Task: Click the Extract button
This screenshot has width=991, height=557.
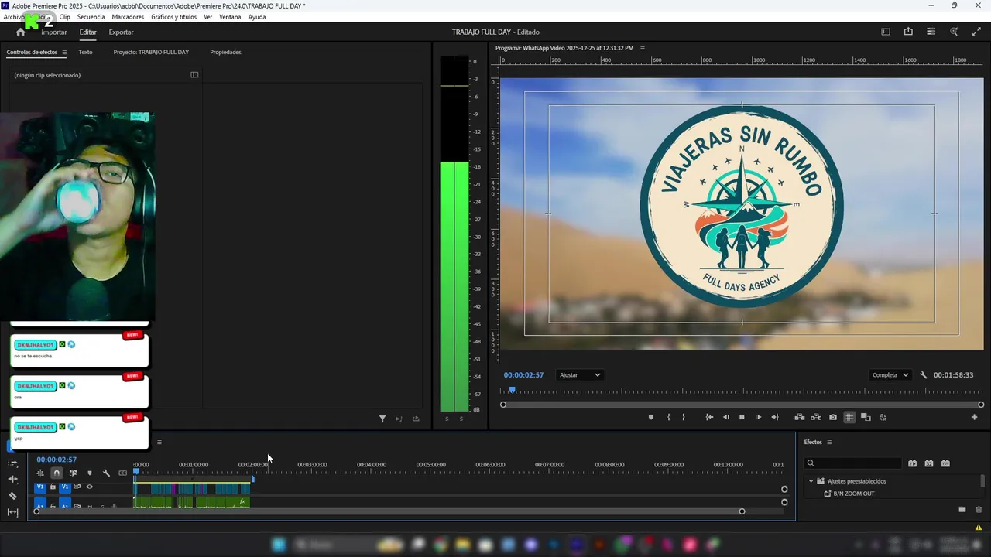Action: tap(816, 417)
